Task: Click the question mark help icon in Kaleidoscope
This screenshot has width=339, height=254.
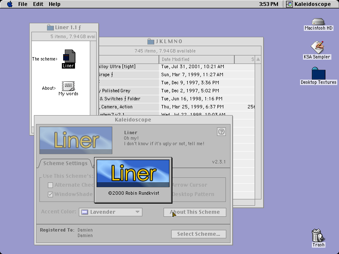Action: pyautogui.click(x=221, y=132)
